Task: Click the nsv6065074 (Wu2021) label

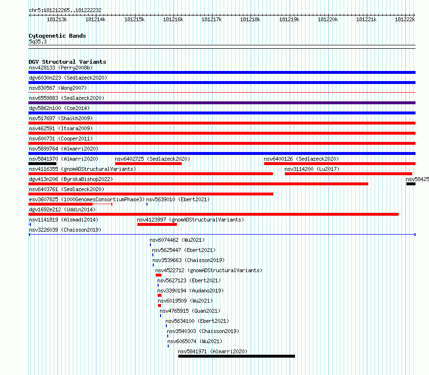Action: [195, 341]
